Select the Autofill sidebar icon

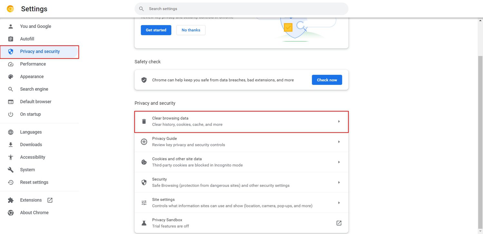tap(11, 39)
